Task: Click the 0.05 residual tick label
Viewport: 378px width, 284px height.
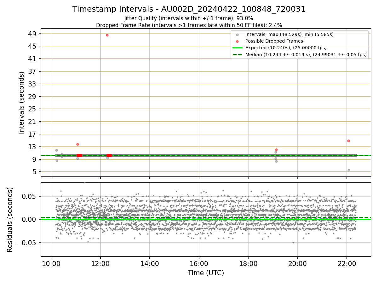Action: pyautogui.click(x=30, y=196)
